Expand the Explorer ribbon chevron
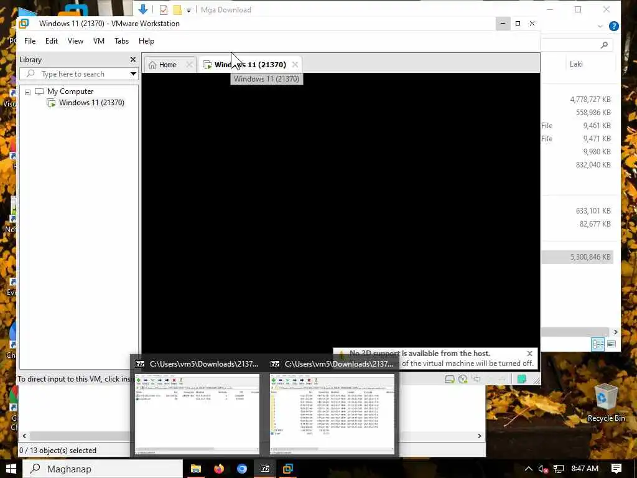The width and height of the screenshot is (637, 478). [x=600, y=26]
